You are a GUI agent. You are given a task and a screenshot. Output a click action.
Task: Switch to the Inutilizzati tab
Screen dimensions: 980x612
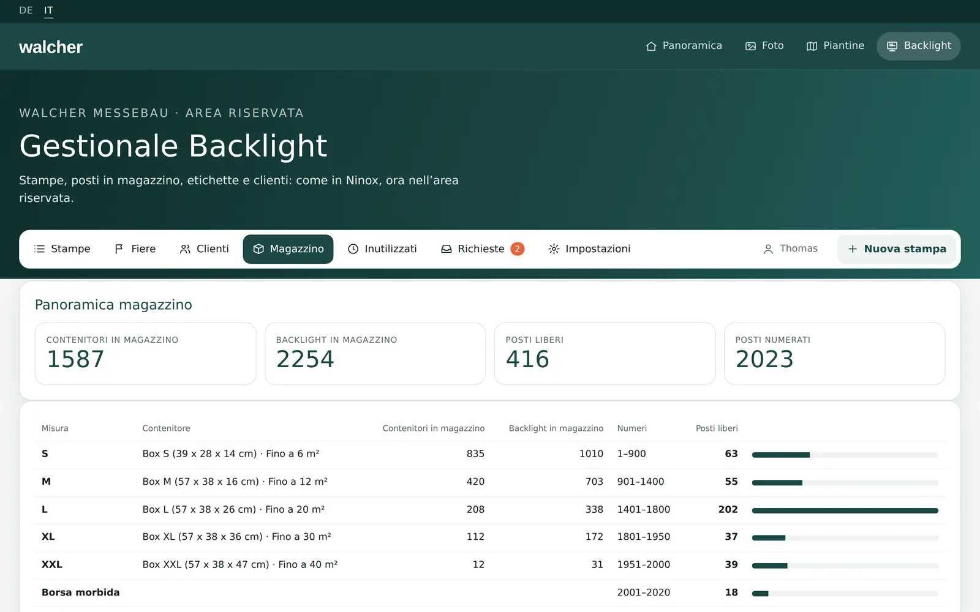pyautogui.click(x=382, y=249)
